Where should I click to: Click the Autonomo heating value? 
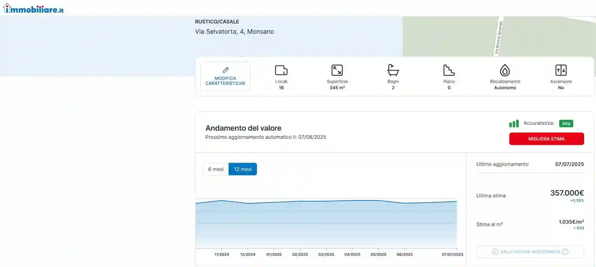pos(505,88)
